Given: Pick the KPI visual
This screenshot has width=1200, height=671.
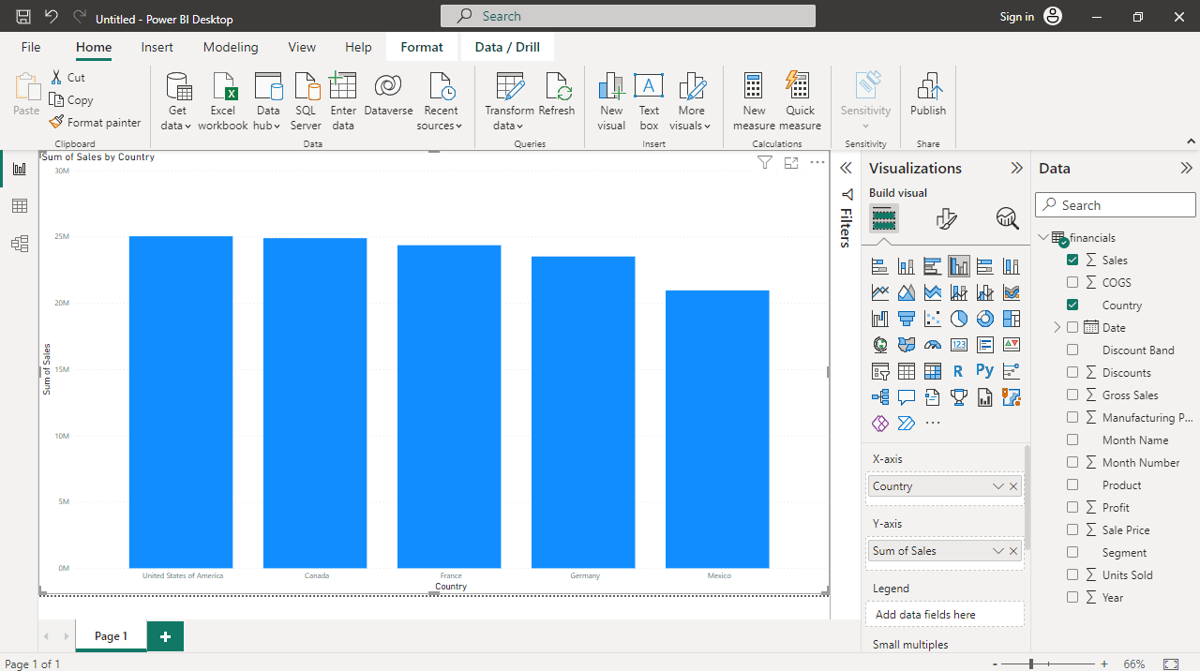Looking at the screenshot, I should tap(1011, 345).
